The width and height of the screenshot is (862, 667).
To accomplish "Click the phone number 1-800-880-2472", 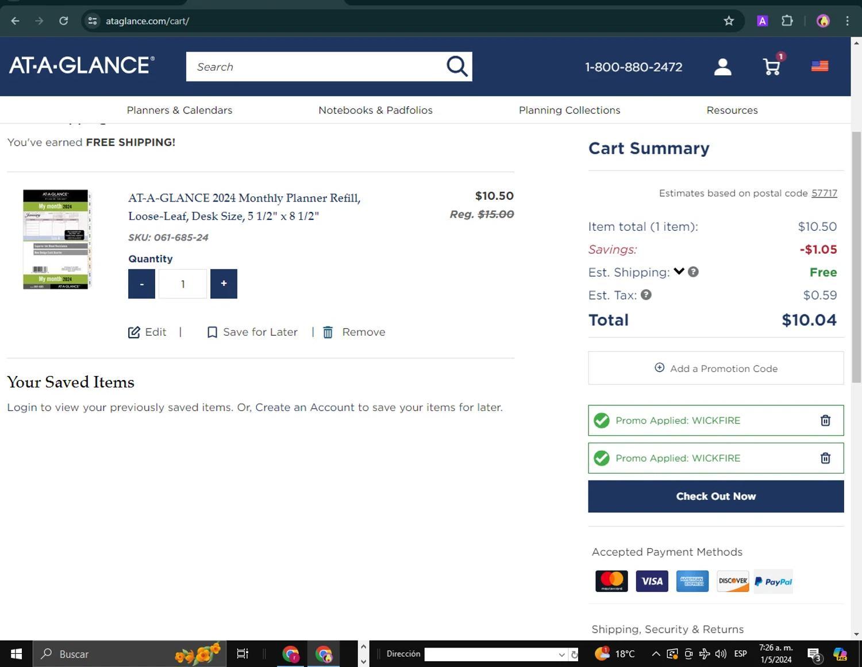I will click(633, 67).
